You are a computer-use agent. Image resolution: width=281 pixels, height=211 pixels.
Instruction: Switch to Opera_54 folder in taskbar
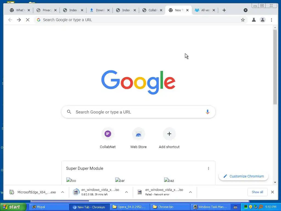tap(130, 207)
